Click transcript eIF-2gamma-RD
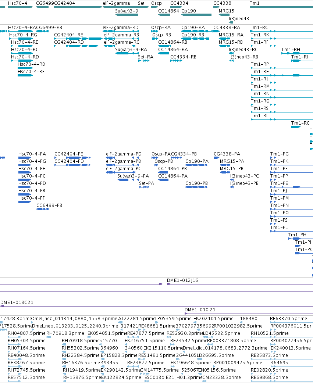Screen dimensions: 313x383 coord(121,28)
